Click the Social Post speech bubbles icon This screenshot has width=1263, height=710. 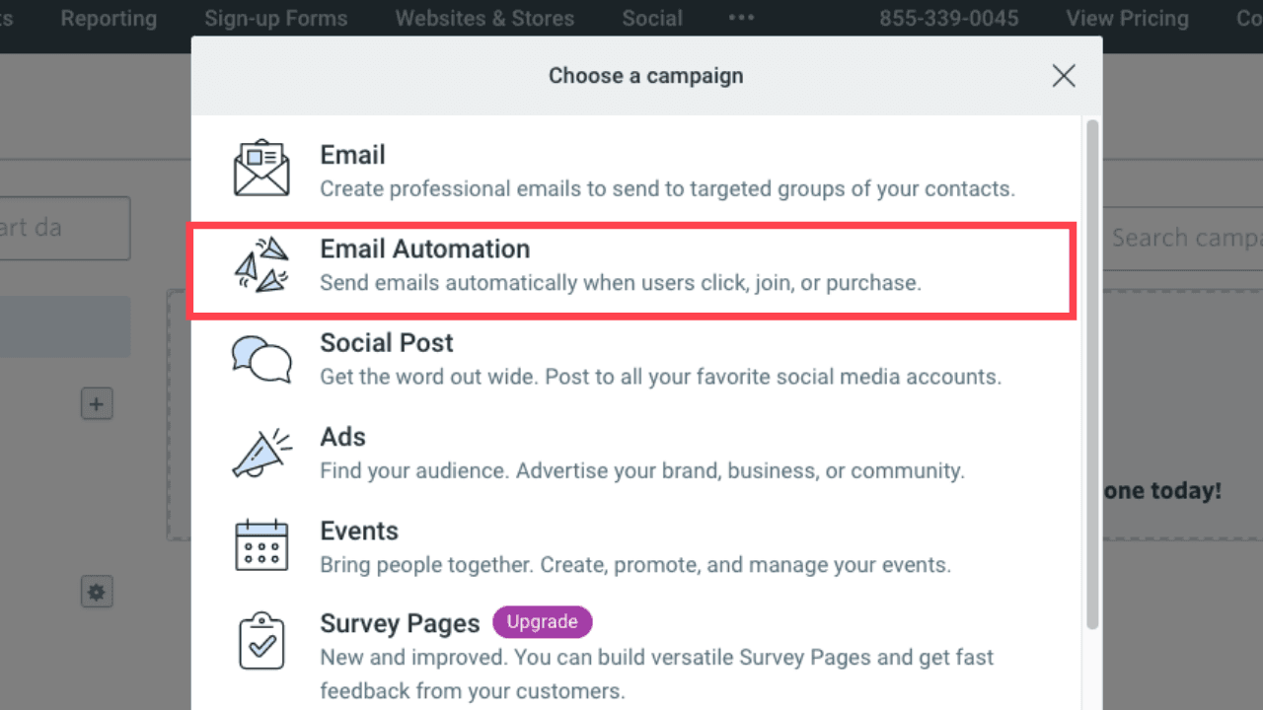tap(261, 358)
